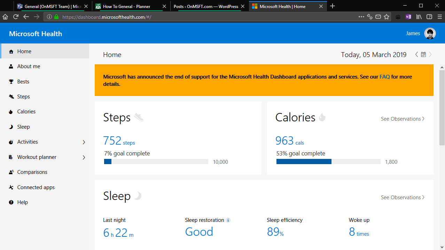The image size is (445, 250).
Task: Reload the page with refresh button
Action: (16, 17)
